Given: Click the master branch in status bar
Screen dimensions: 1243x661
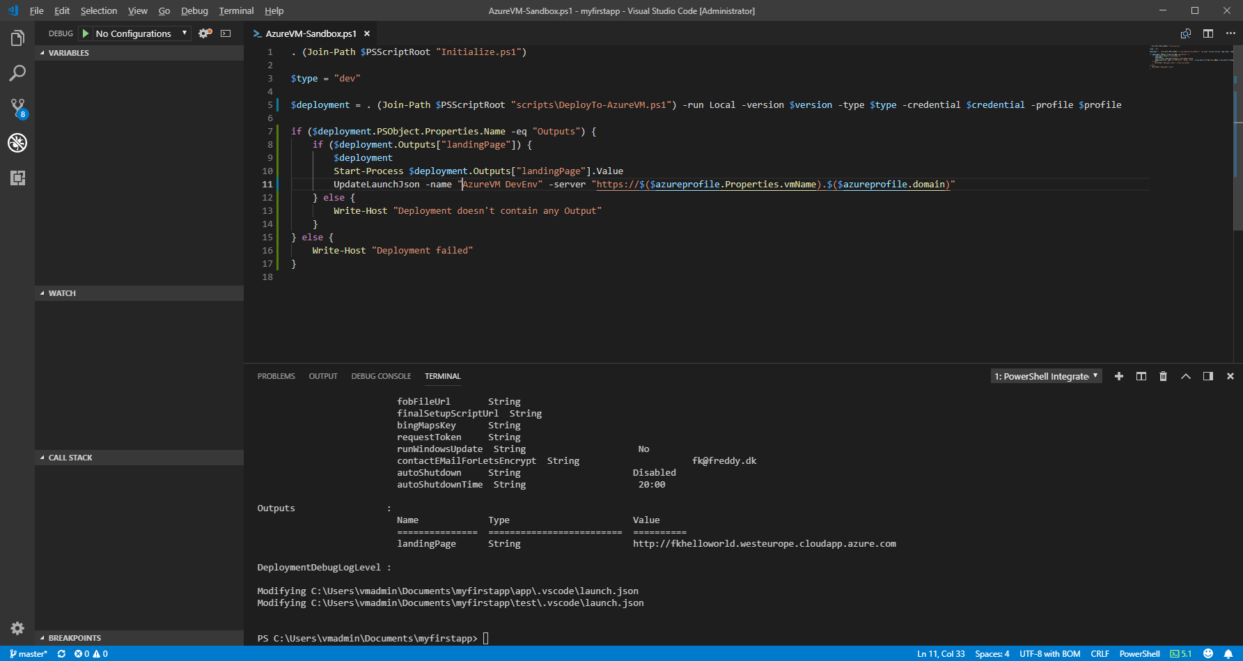Looking at the screenshot, I should [29, 654].
